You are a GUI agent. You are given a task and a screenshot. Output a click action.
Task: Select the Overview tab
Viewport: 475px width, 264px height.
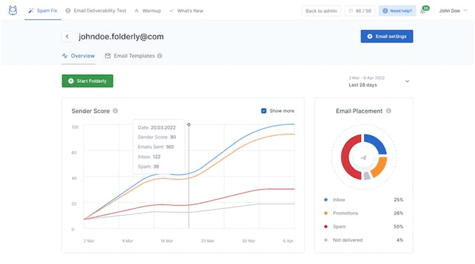click(x=78, y=56)
